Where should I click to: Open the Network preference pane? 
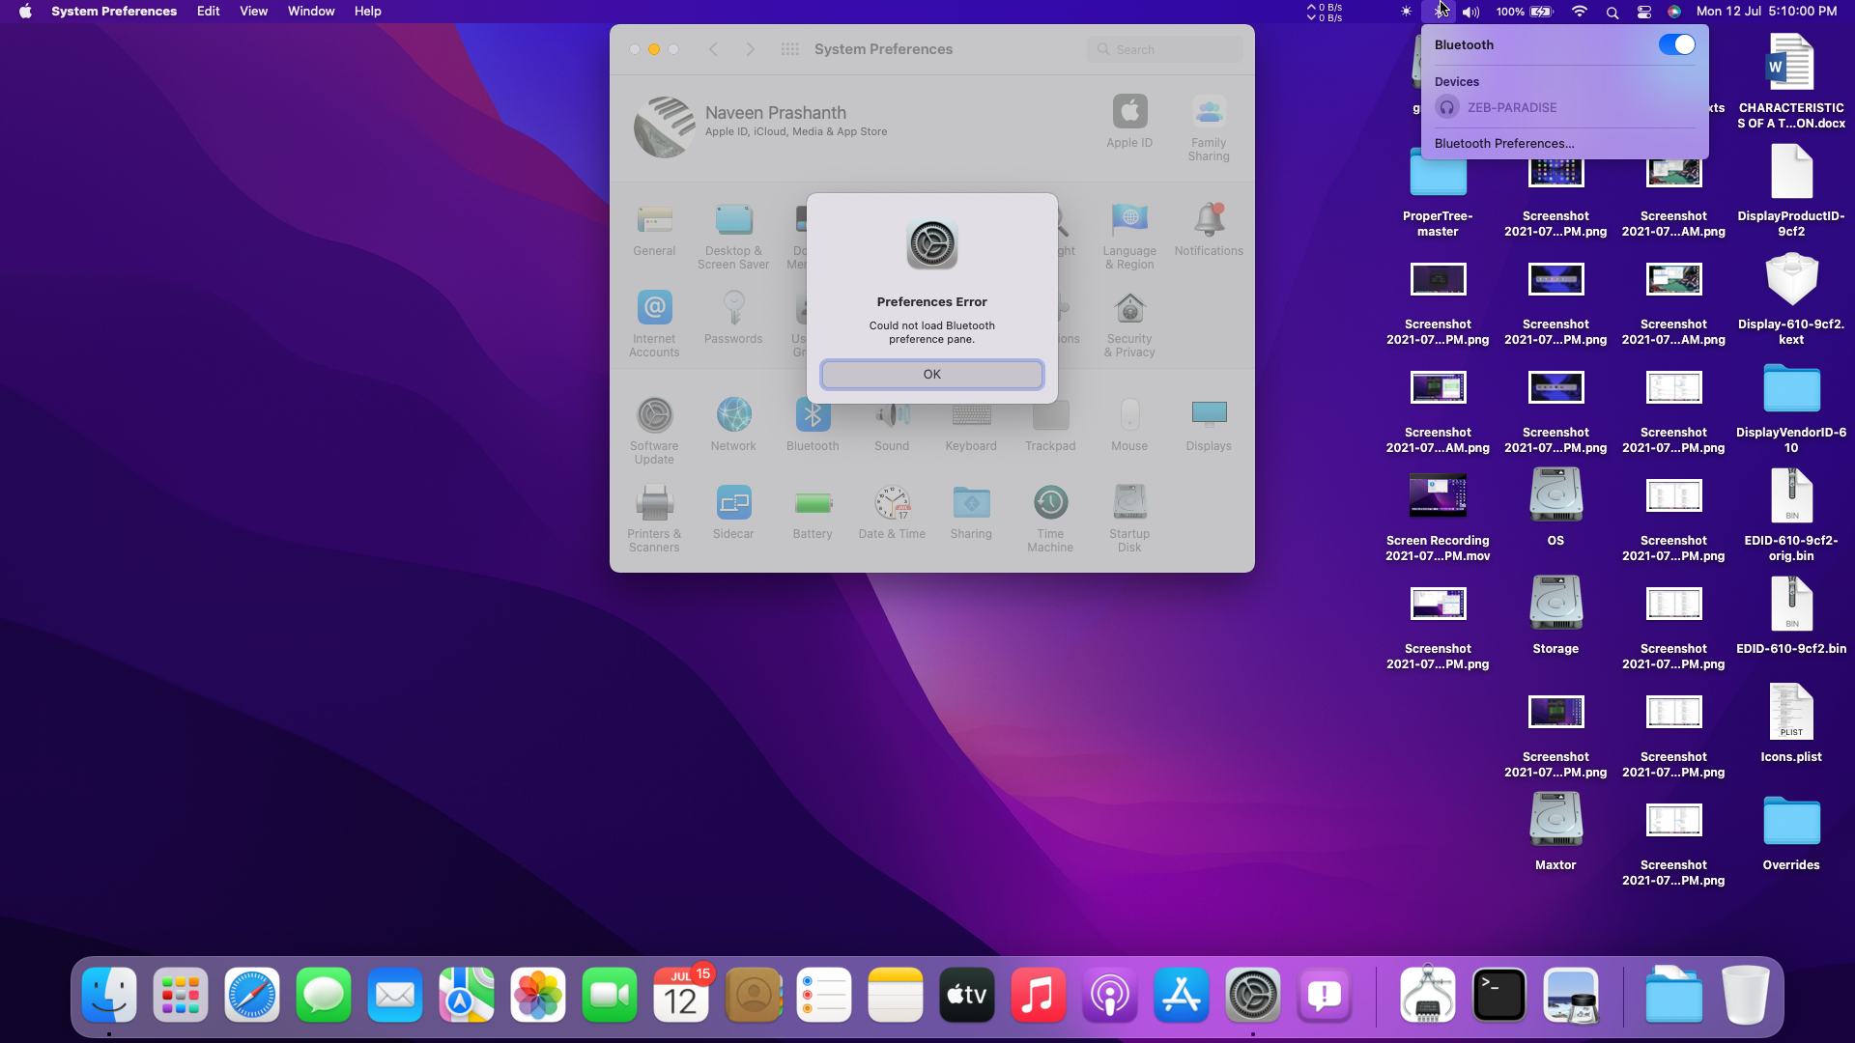click(733, 416)
